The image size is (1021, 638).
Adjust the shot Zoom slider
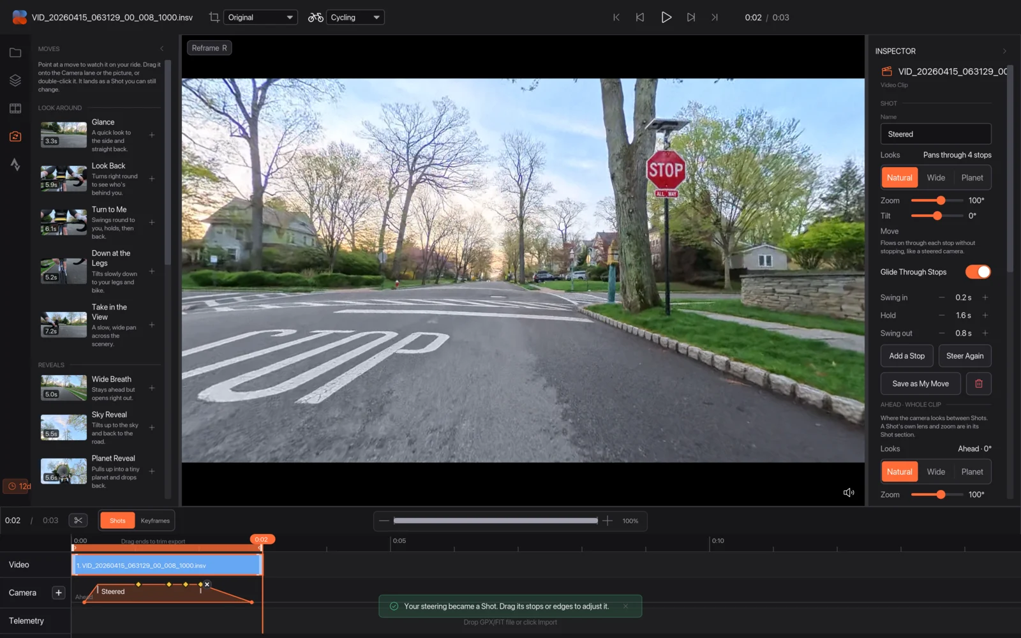(x=937, y=200)
